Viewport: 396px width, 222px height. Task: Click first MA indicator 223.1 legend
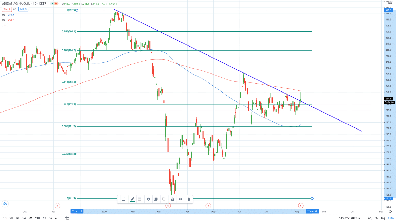[8, 15]
